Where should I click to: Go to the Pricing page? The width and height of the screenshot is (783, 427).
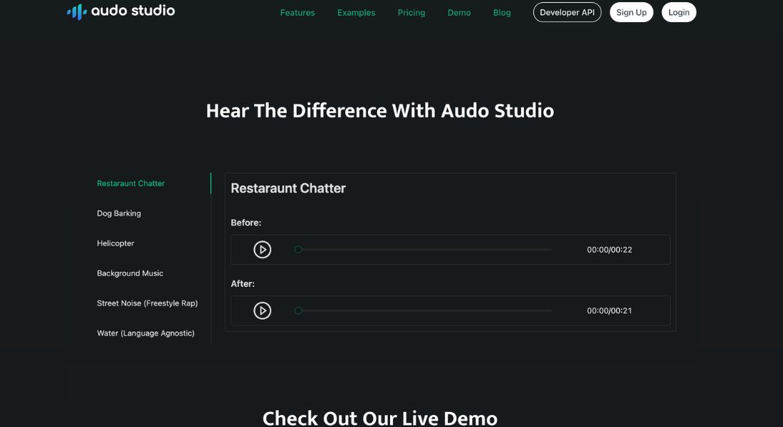[411, 13]
